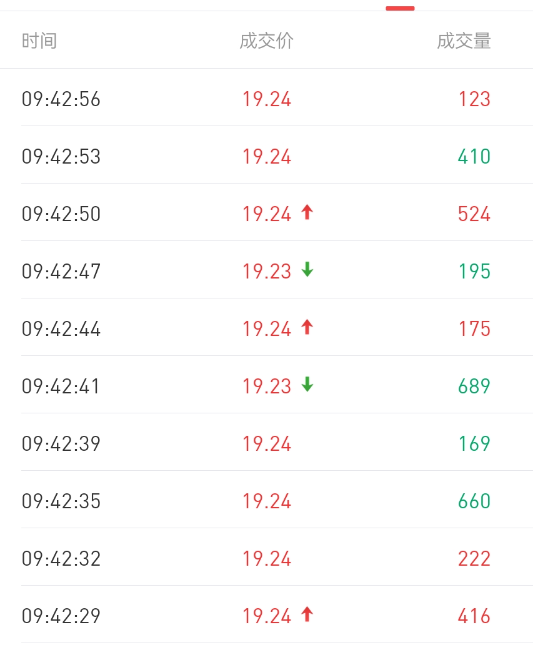The height and width of the screenshot is (660, 533).
Task: Tap the 19.23 price at 09:42:47
Action: coord(267,272)
